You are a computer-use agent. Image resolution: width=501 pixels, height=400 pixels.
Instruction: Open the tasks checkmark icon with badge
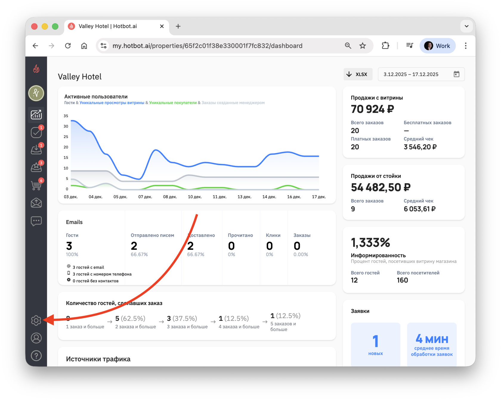[x=36, y=132]
